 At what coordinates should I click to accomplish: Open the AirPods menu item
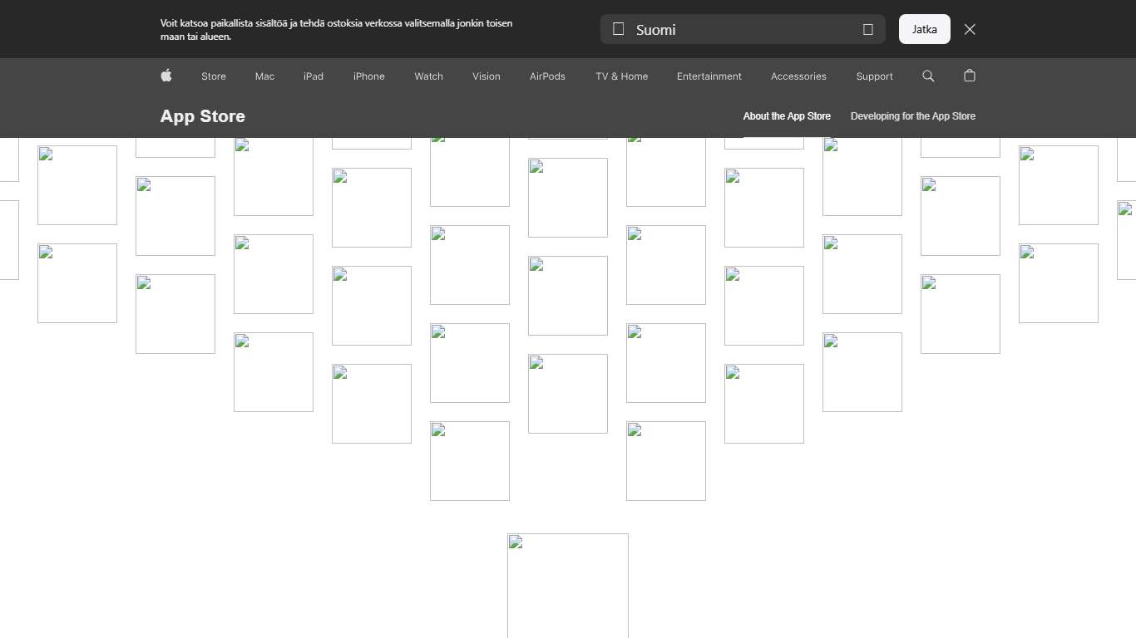[x=547, y=76]
